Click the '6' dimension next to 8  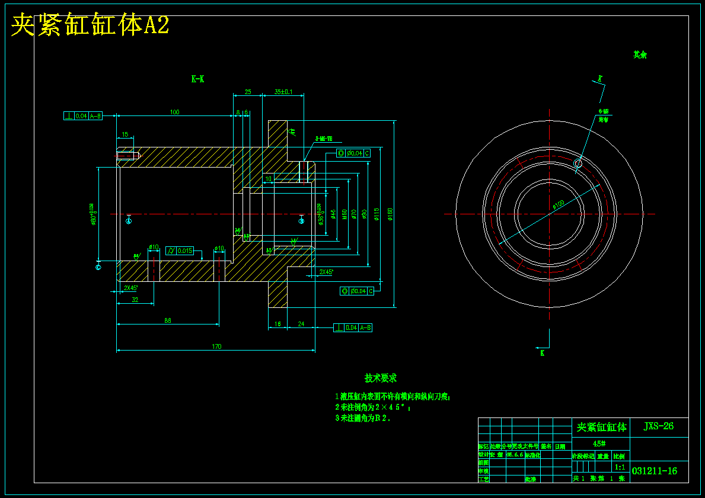point(246,113)
